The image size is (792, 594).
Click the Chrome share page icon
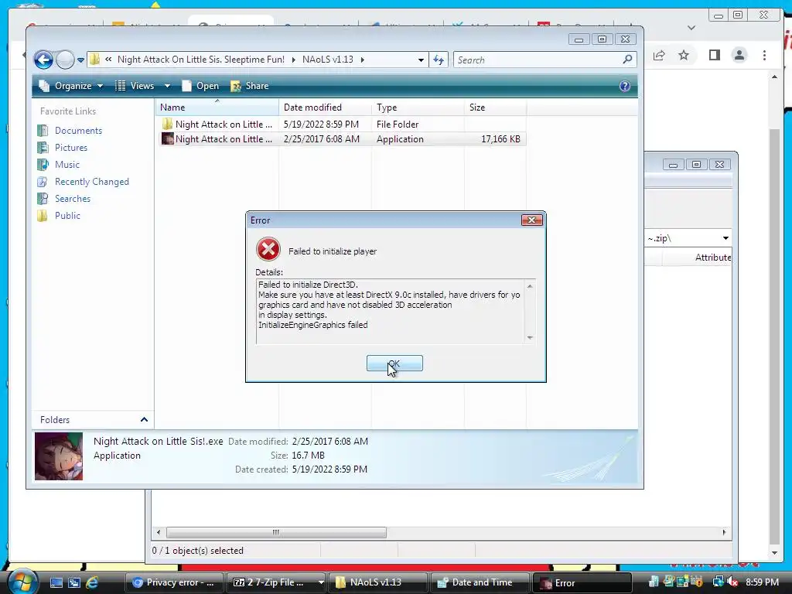pos(659,55)
